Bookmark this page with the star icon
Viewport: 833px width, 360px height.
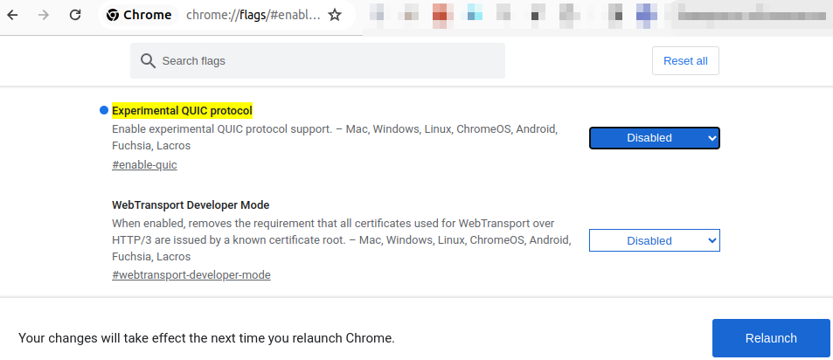334,16
